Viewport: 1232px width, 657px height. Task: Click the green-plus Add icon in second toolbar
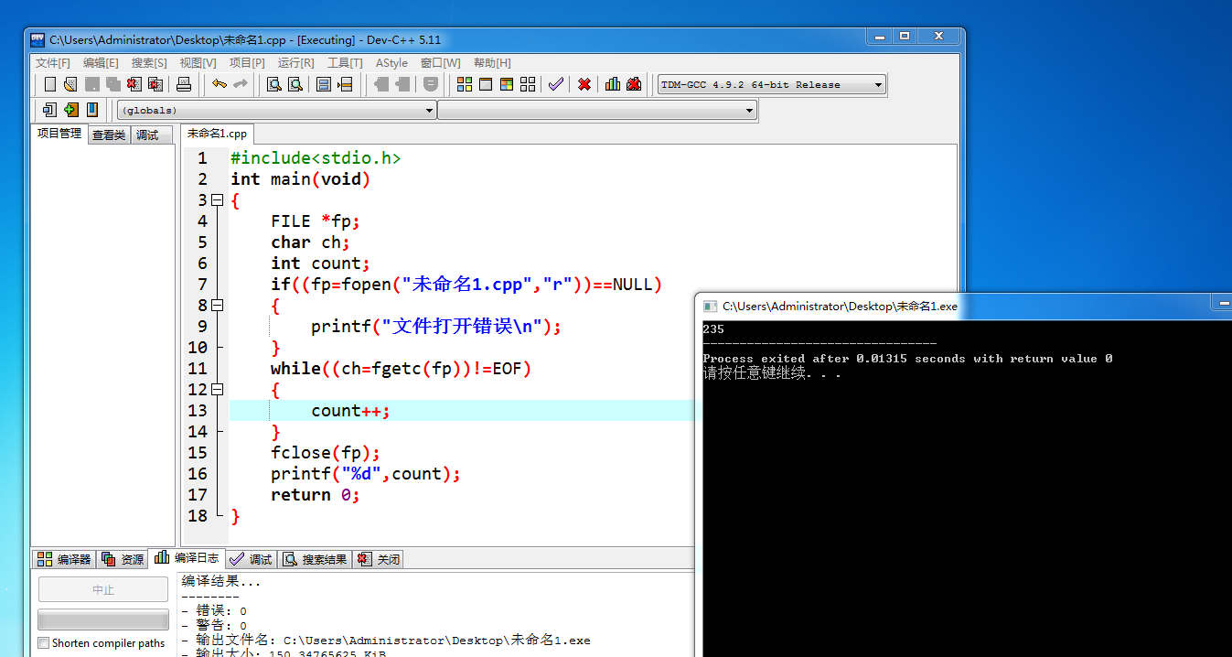(x=70, y=110)
